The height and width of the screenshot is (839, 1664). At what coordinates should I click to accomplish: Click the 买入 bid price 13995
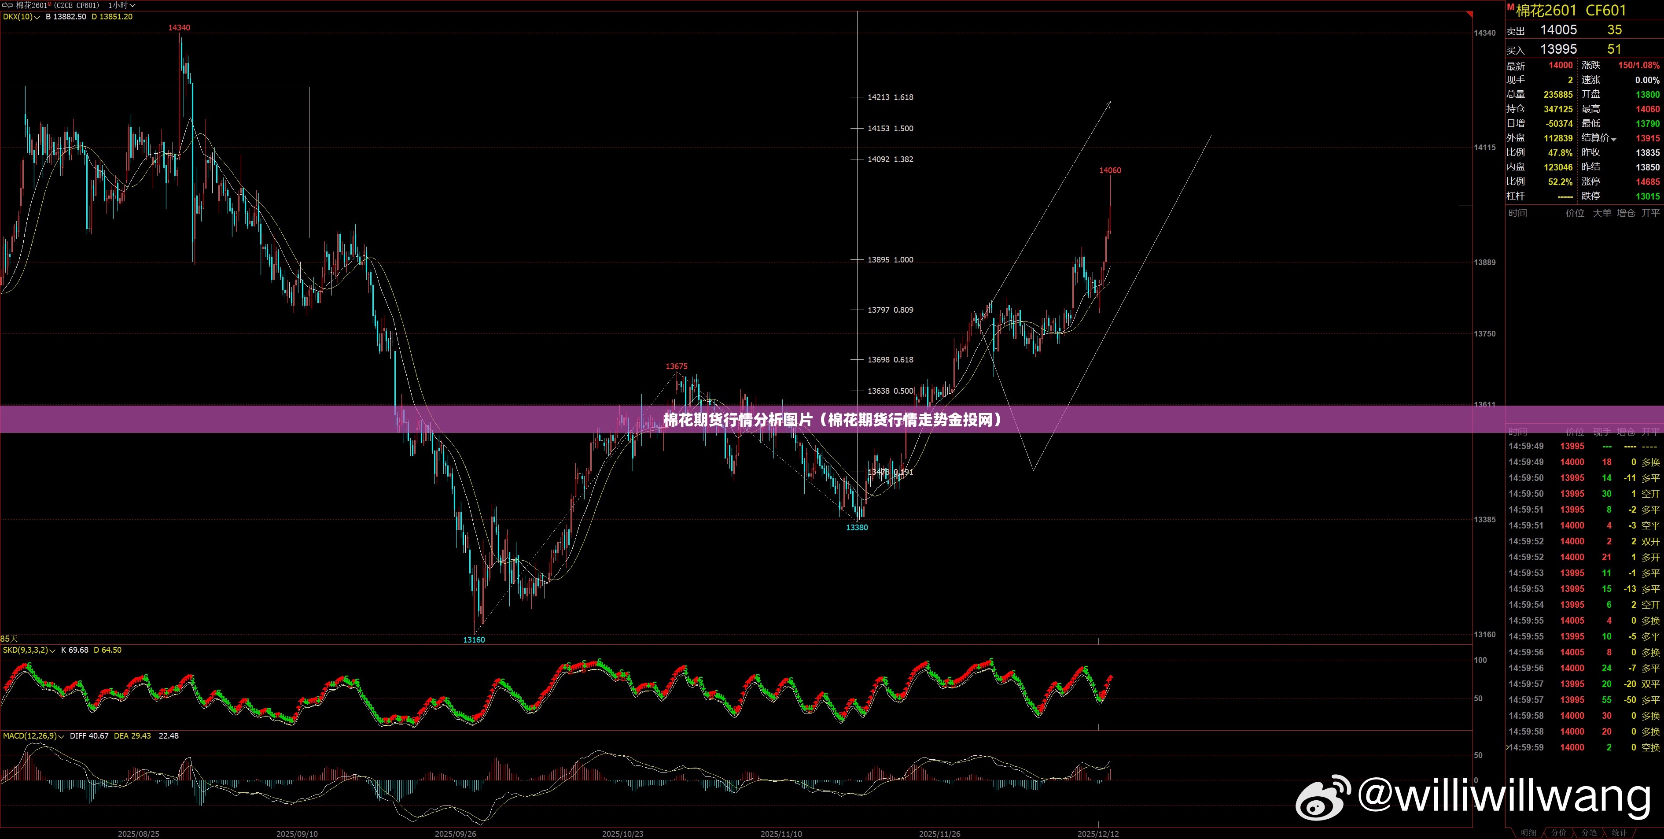pyautogui.click(x=1558, y=49)
